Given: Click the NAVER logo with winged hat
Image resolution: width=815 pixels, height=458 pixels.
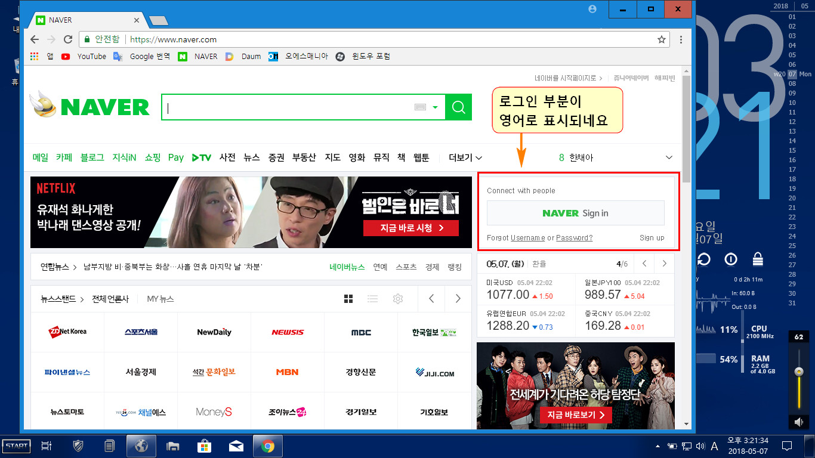Looking at the screenshot, I should 89,105.
